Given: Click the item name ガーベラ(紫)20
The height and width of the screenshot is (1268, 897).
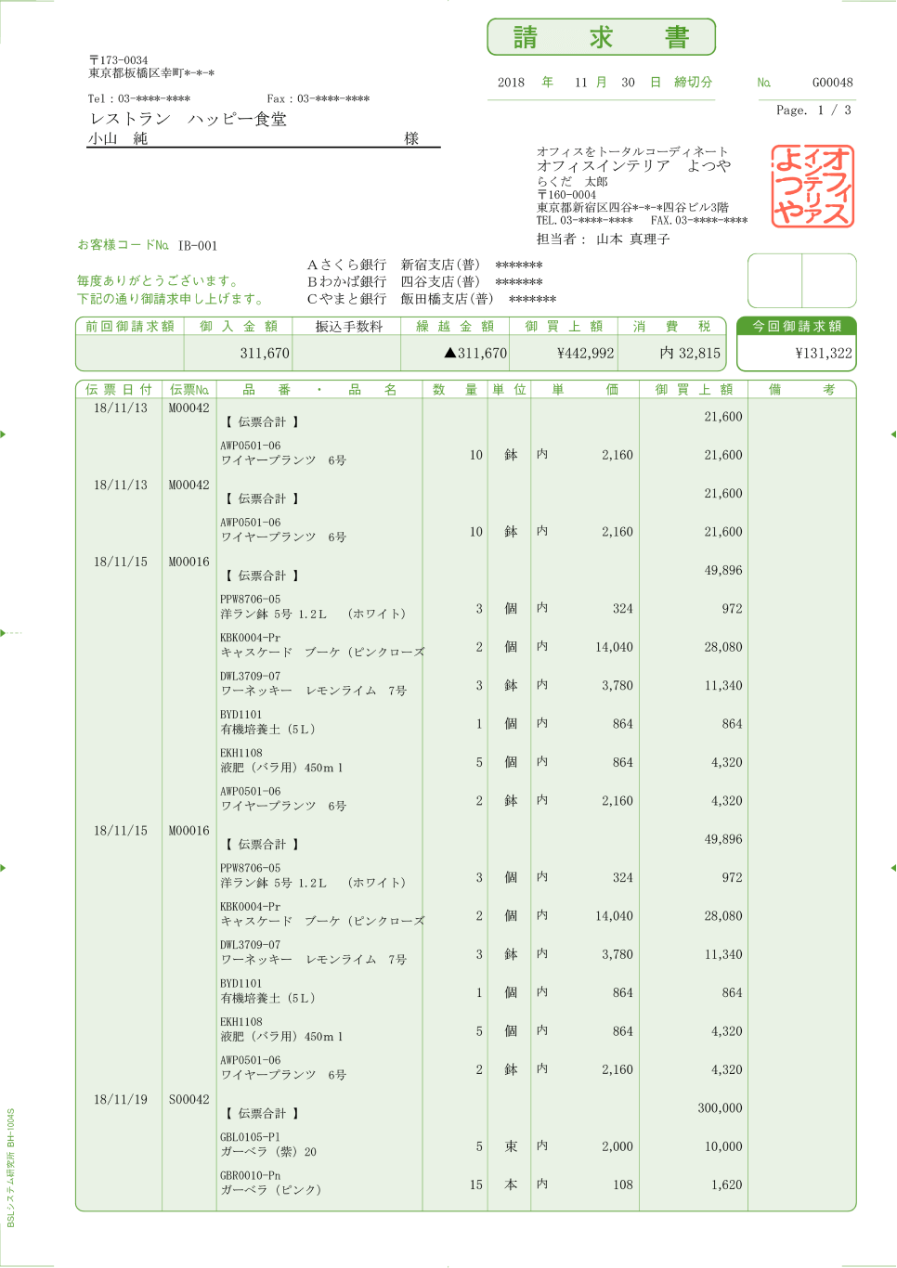Looking at the screenshot, I should (x=268, y=1152).
